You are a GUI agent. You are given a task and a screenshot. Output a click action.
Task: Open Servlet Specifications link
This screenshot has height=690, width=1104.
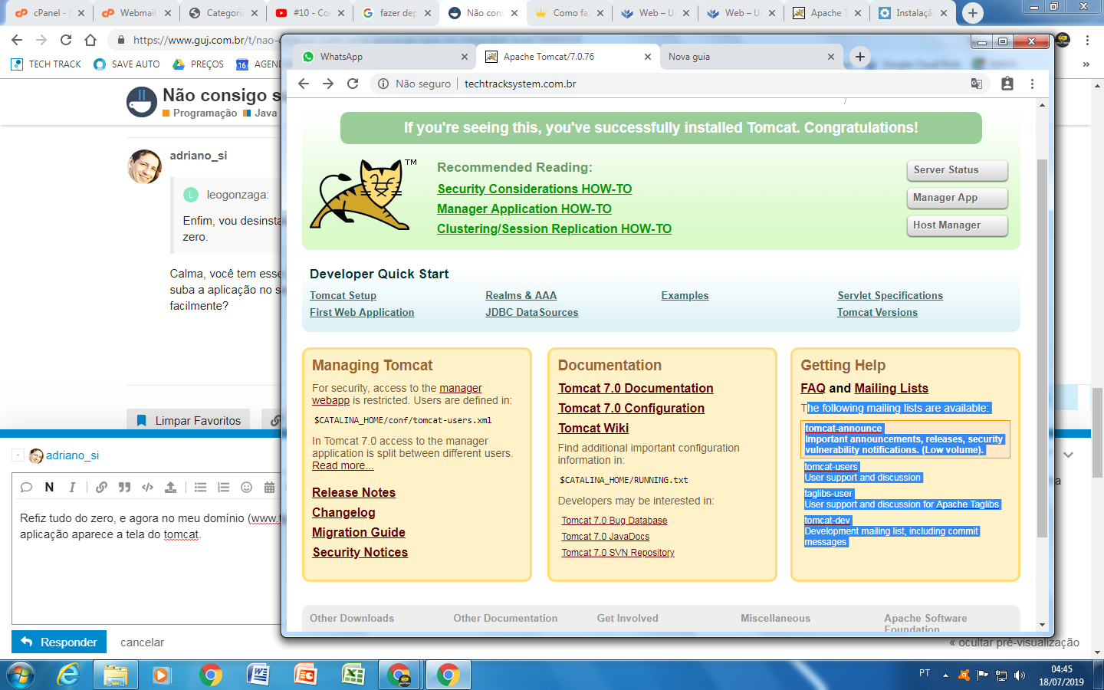coord(890,295)
